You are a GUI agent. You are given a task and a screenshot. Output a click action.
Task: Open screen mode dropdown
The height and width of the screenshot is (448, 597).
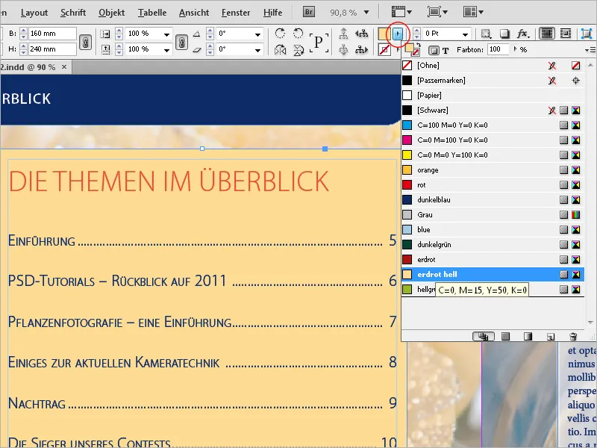[437, 12]
